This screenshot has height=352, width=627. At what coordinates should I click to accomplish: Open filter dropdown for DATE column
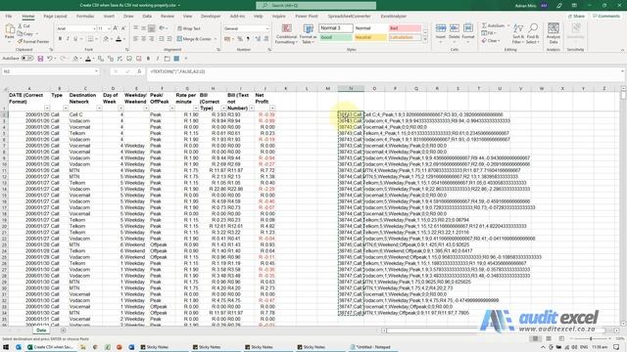(x=47, y=109)
